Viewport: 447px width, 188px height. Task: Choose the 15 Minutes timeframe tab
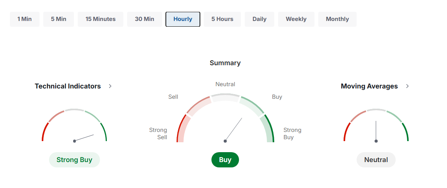100,19
